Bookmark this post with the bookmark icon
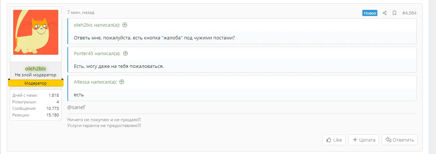436x154 pixels. tap(394, 13)
